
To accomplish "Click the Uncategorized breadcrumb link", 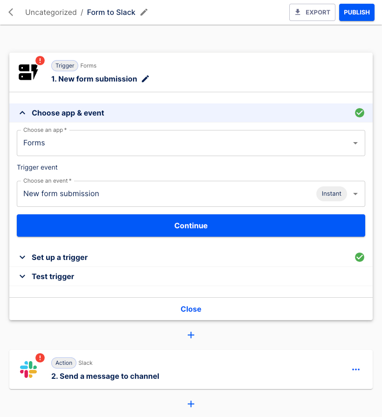I will pyautogui.click(x=51, y=12).
